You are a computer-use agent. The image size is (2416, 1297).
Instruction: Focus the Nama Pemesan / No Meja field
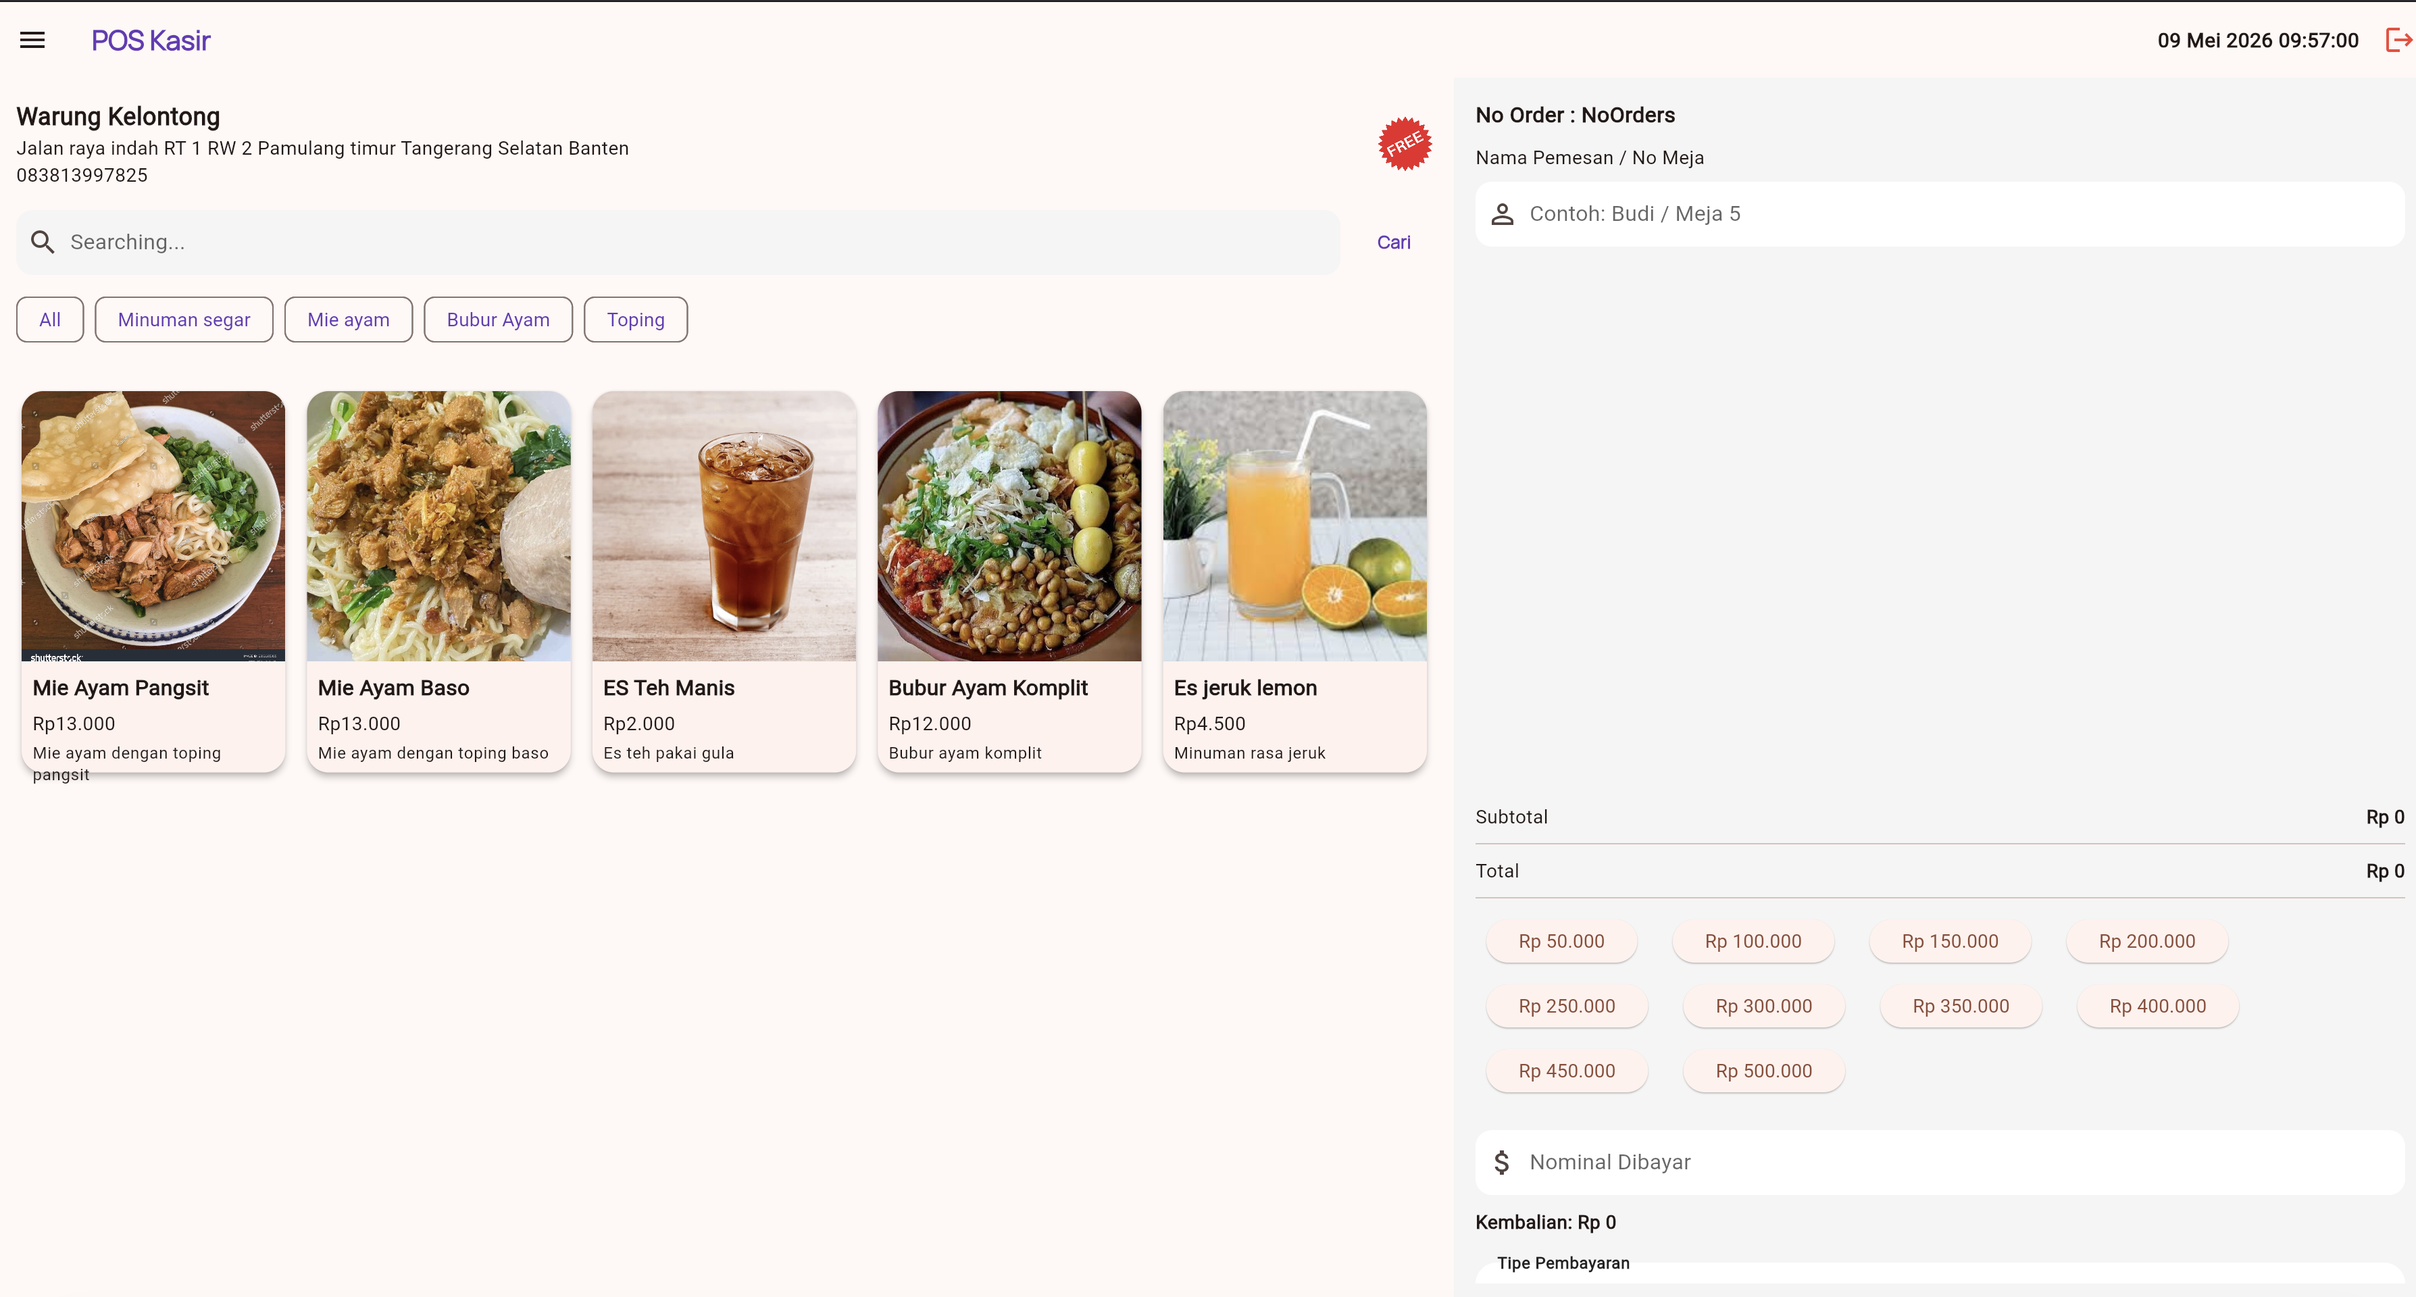pyautogui.click(x=1938, y=214)
